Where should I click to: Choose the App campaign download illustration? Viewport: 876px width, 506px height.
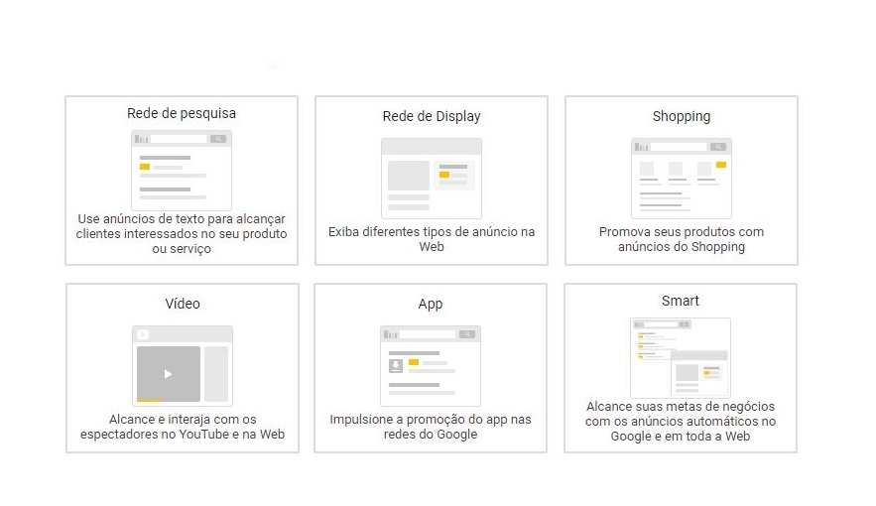431,366
